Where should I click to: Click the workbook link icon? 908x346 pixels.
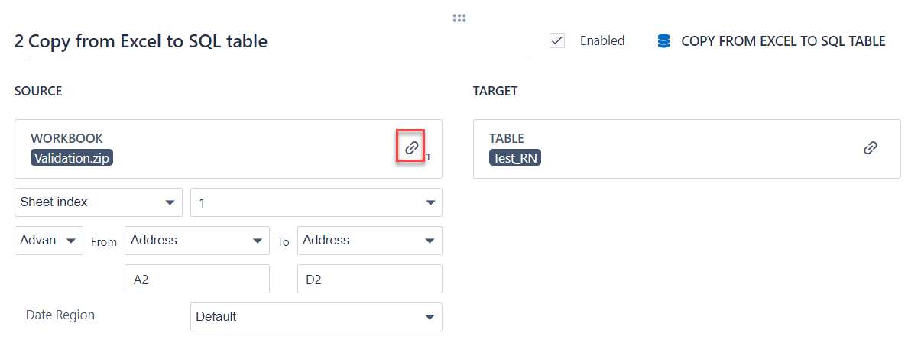[411, 147]
